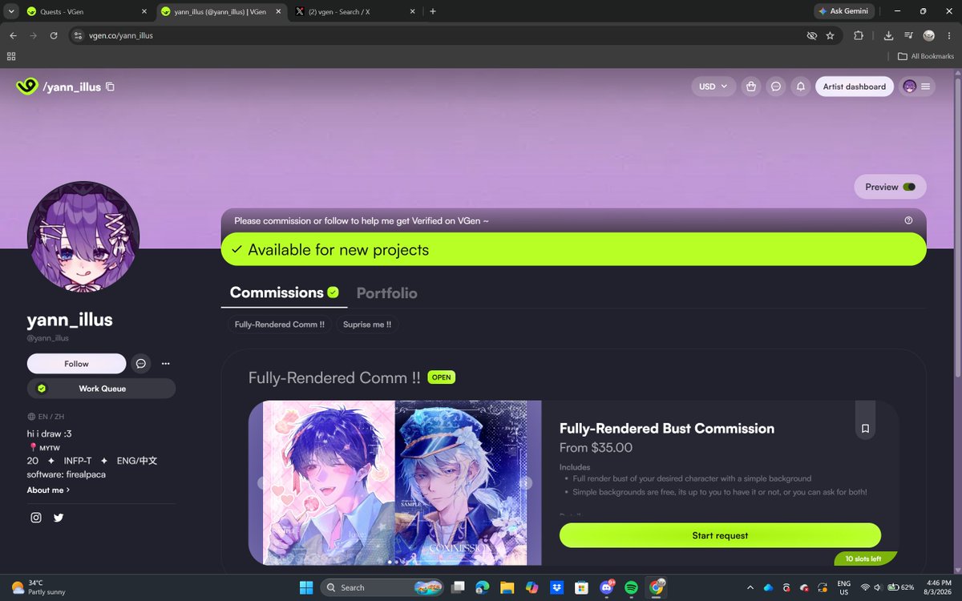
Task: Open Spotify from the taskbar
Action: click(631, 587)
